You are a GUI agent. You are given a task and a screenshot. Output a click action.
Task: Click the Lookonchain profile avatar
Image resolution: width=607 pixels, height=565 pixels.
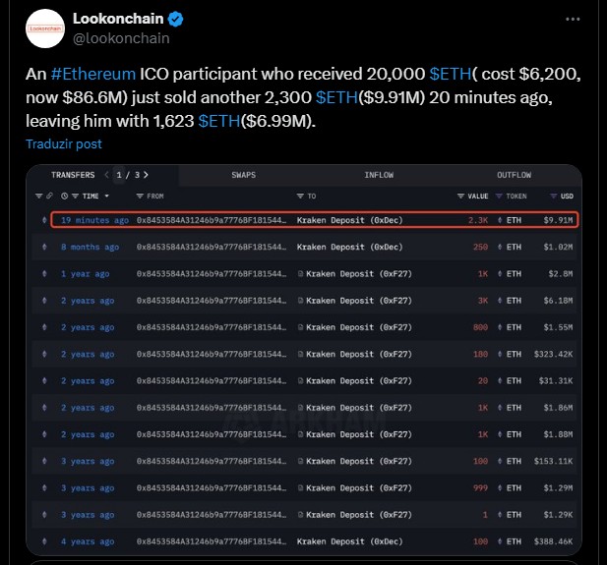(x=45, y=28)
